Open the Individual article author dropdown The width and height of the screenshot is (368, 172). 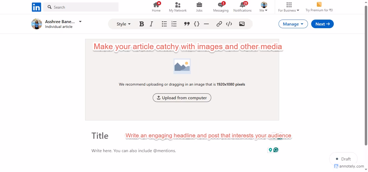tap(80, 21)
